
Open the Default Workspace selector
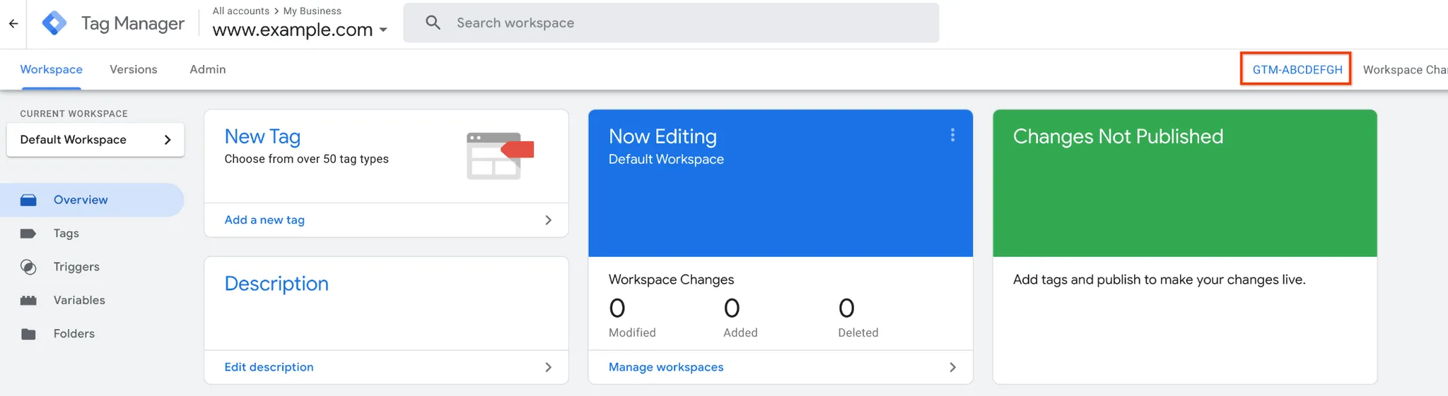pyautogui.click(x=95, y=140)
